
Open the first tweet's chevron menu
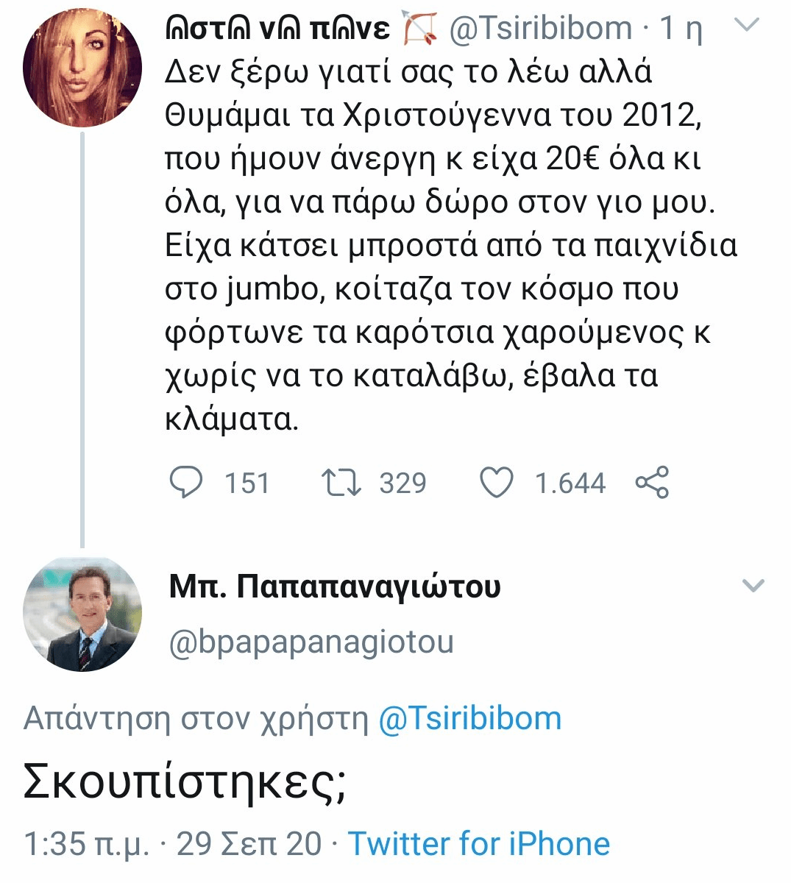point(747,26)
